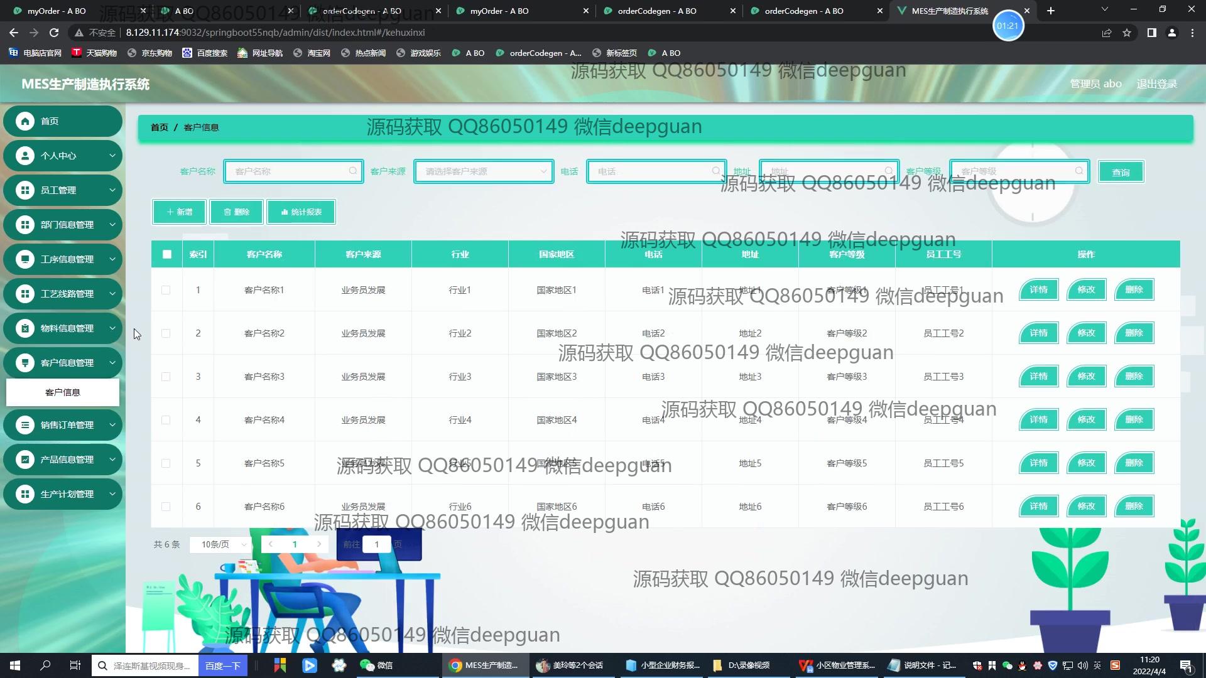Open the 个人中心 personal center sidebar icon
This screenshot has height=678, width=1206.
click(25, 156)
